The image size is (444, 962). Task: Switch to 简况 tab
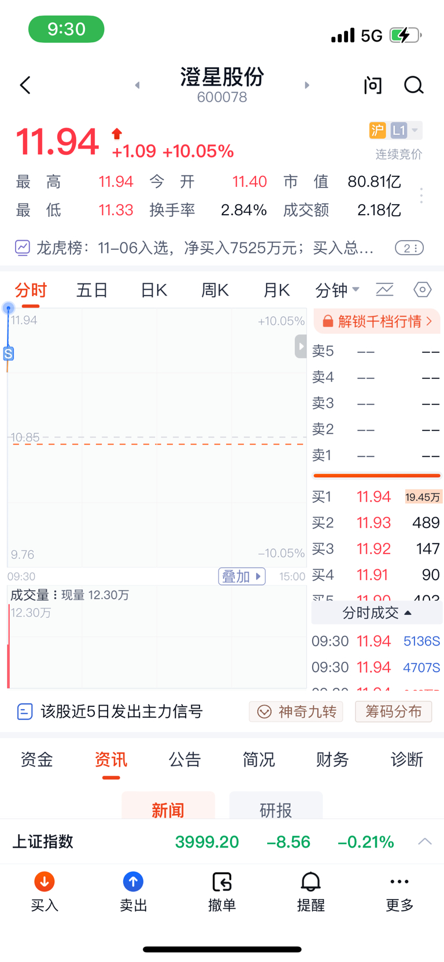[259, 760]
